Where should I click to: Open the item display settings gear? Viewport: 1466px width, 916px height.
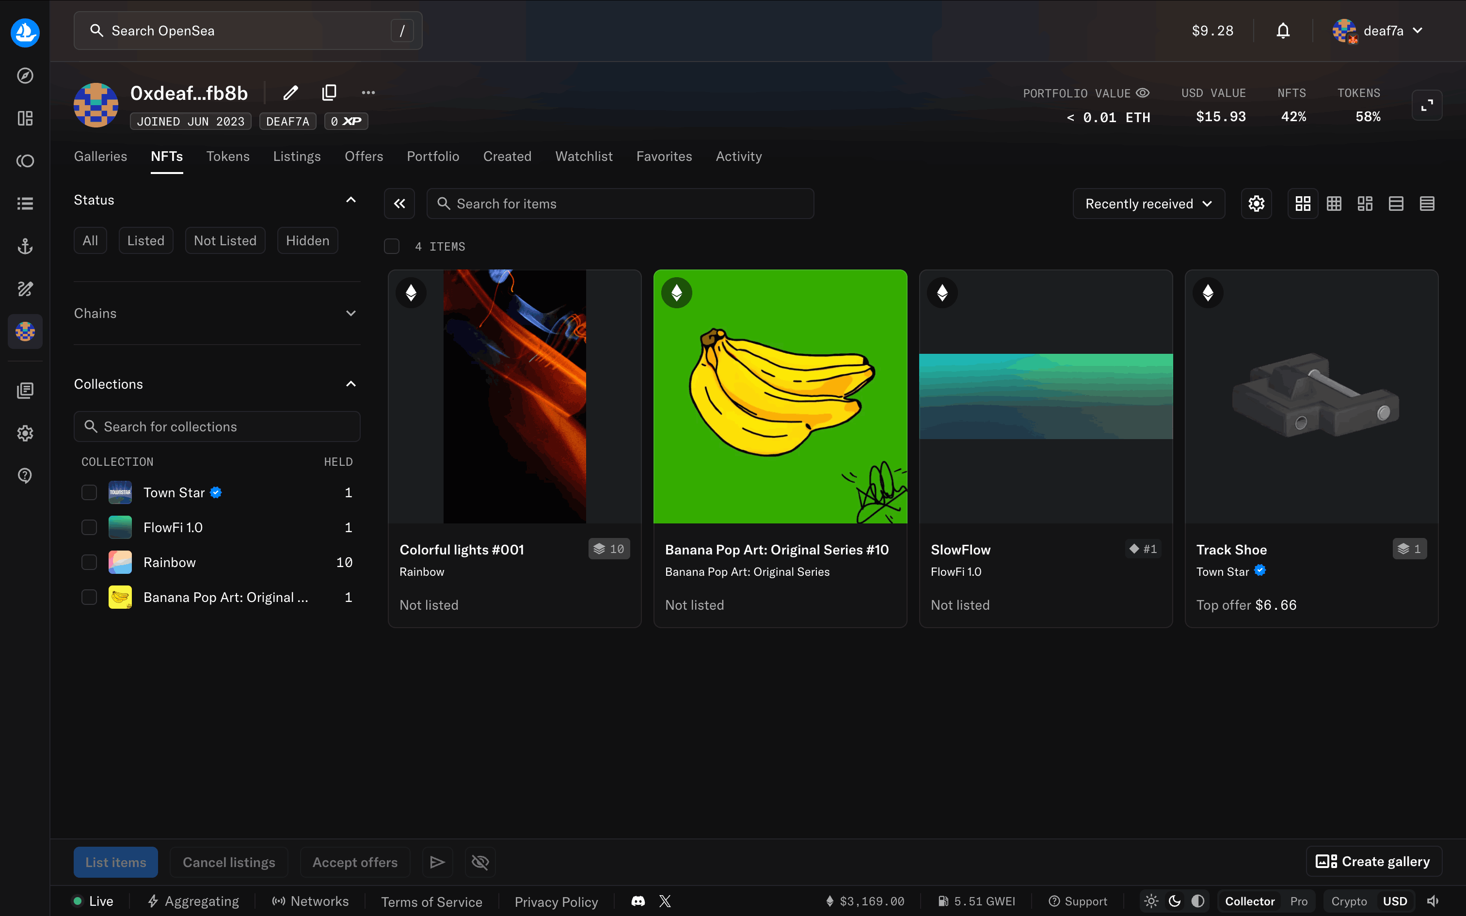pos(1256,204)
